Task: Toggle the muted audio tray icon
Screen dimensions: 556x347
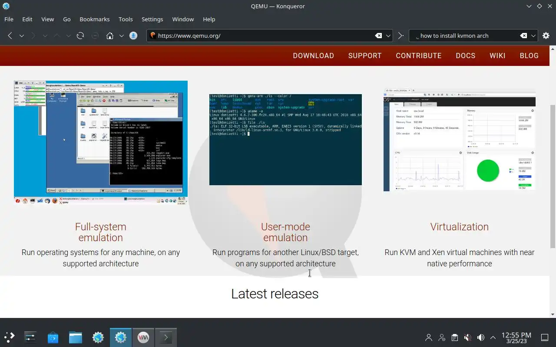Action: [467, 337]
